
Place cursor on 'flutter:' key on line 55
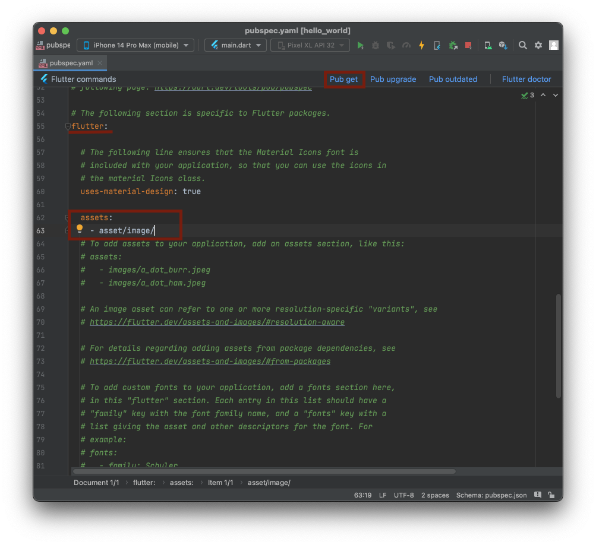[x=89, y=126]
